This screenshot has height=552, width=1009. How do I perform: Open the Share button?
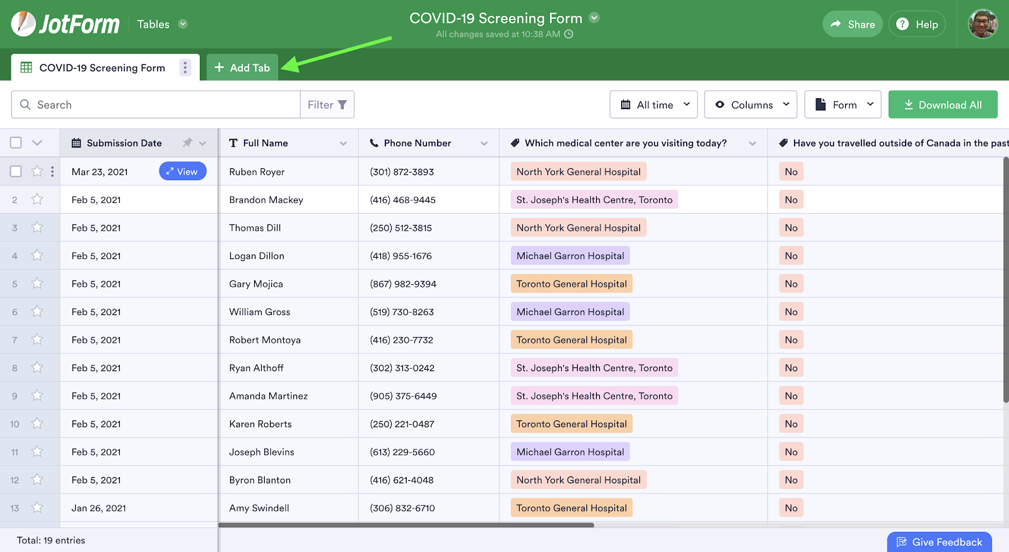click(x=852, y=24)
